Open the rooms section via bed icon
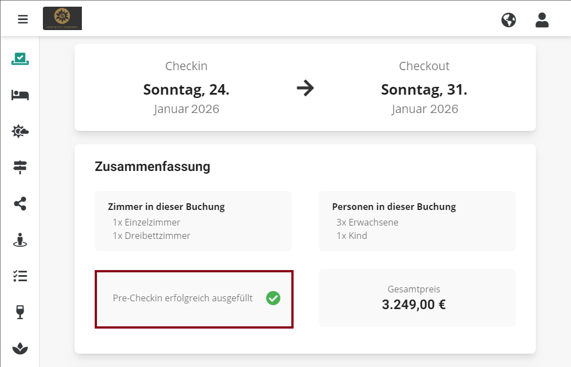The width and height of the screenshot is (571, 367). click(19, 95)
